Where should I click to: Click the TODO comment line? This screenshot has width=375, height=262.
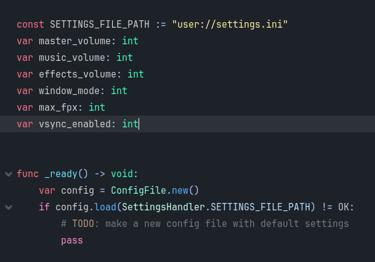(205, 224)
